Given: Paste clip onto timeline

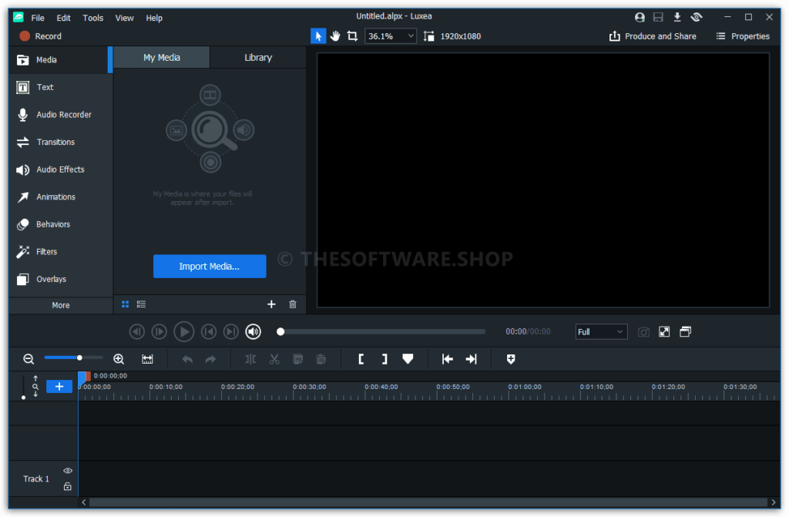Looking at the screenshot, I should coord(321,359).
